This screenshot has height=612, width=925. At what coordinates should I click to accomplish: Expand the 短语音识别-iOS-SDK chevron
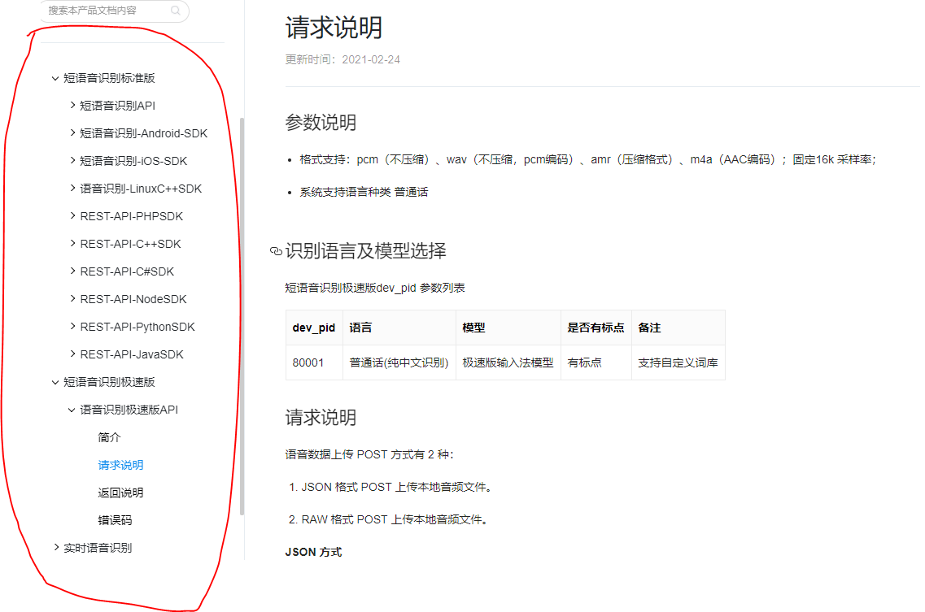click(72, 160)
